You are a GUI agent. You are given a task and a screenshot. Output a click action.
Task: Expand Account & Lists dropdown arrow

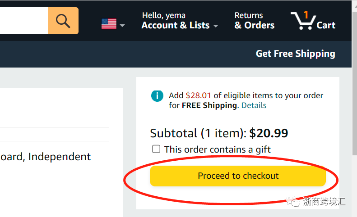216,26
